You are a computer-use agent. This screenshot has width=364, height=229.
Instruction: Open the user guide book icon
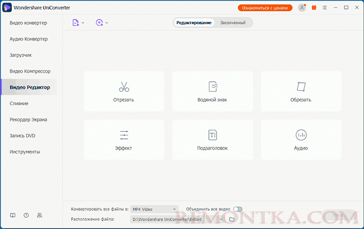coord(12,216)
